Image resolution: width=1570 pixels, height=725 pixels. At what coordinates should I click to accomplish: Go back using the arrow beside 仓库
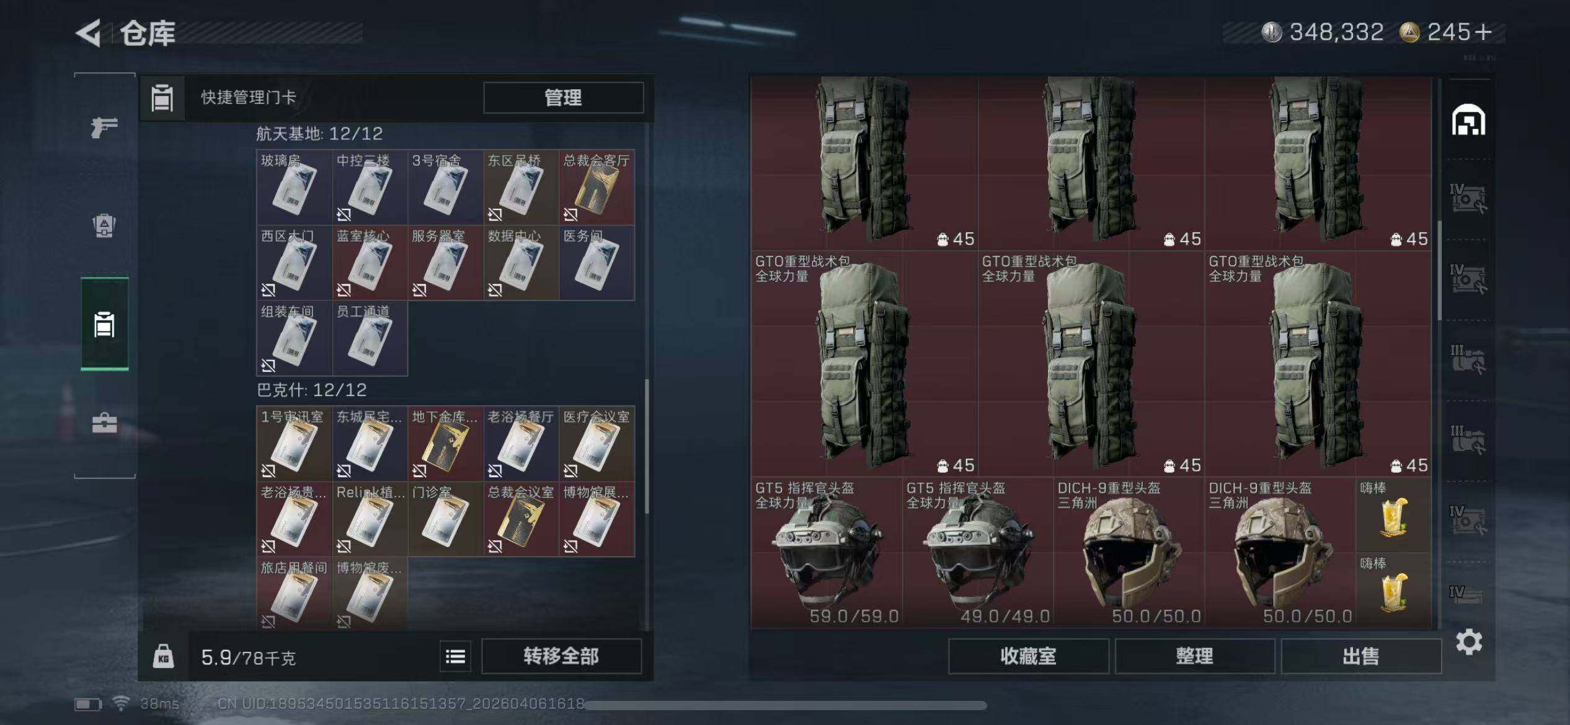click(x=89, y=33)
